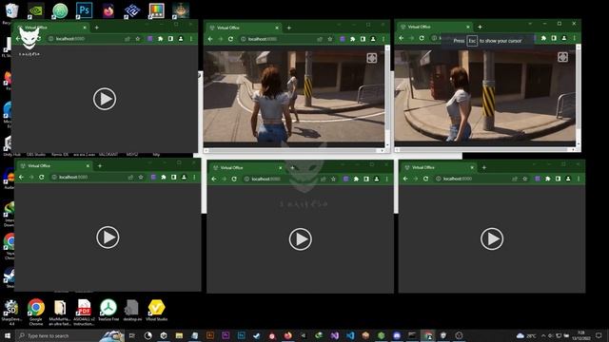Select the Google Chrome desktop shortcut
609x342 pixels.
point(36,312)
